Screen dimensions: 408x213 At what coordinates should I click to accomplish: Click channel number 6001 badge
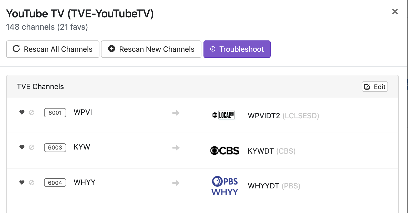55,113
